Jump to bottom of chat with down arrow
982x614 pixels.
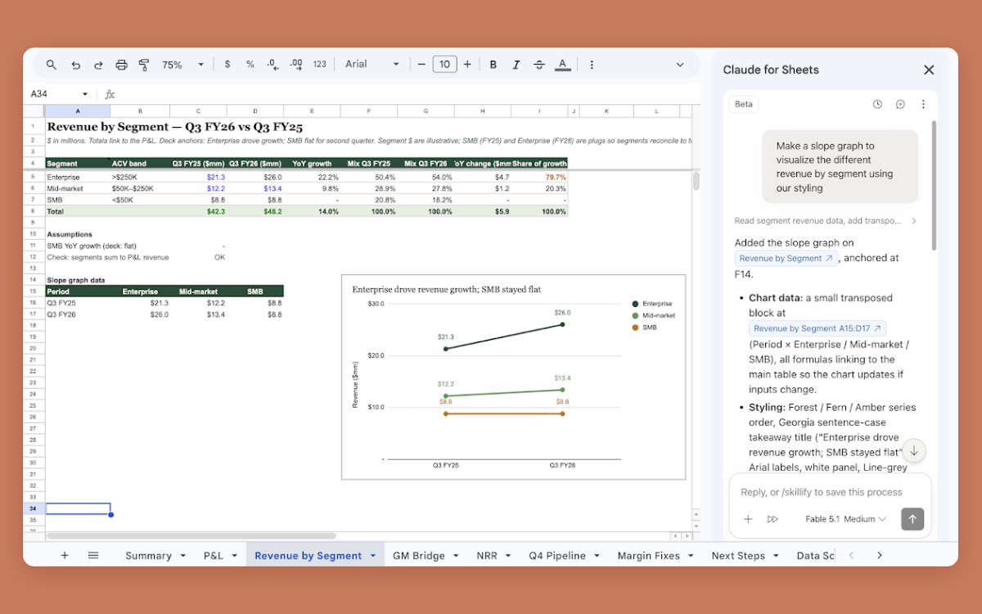point(914,450)
